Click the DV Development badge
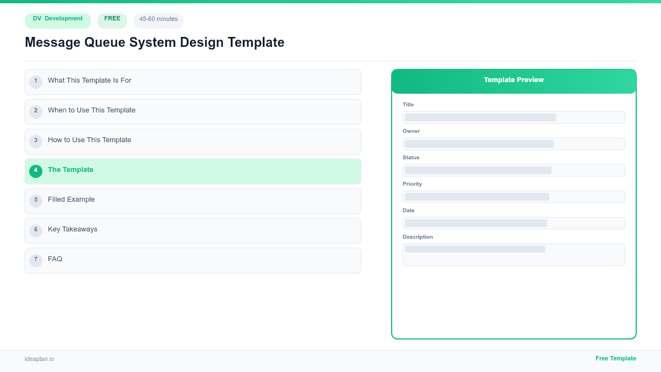This screenshot has height=372, width=661. pos(57,20)
